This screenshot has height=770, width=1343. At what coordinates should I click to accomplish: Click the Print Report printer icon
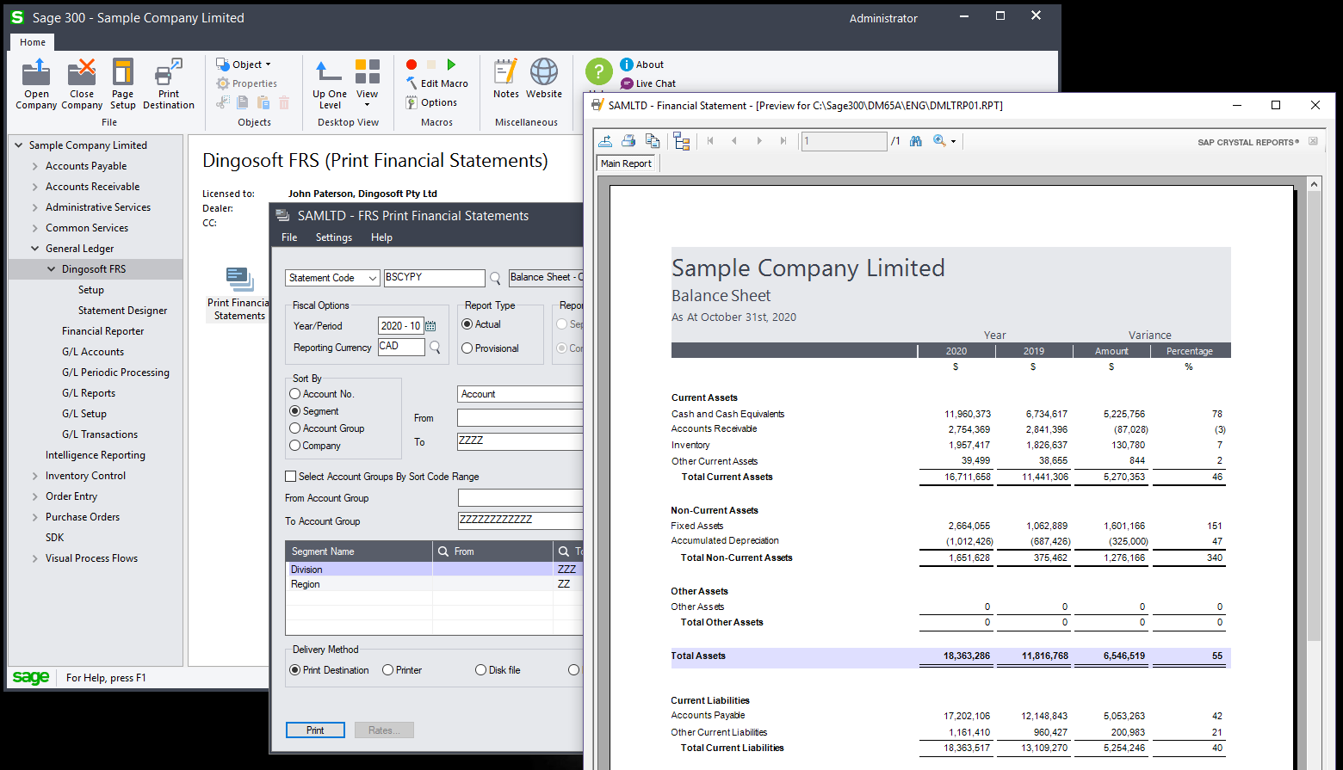[x=628, y=141]
